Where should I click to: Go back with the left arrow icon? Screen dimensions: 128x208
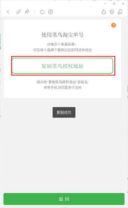pos(8,12)
